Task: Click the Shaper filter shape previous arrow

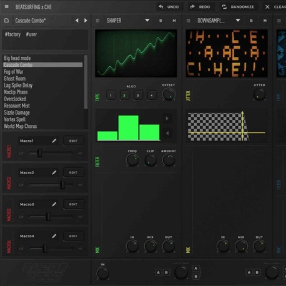Action: click(167, 133)
